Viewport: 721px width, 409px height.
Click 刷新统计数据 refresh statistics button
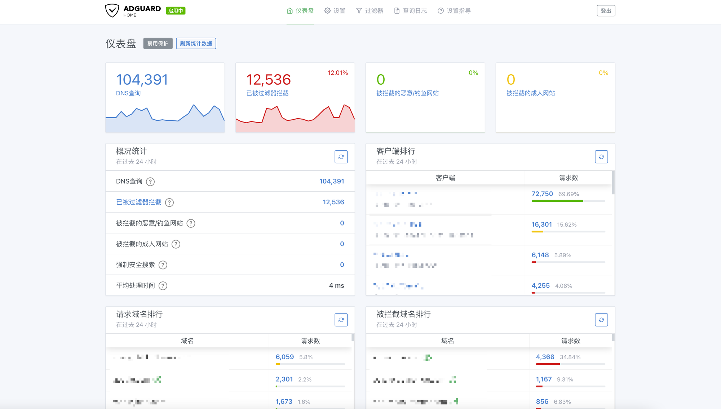tap(196, 44)
